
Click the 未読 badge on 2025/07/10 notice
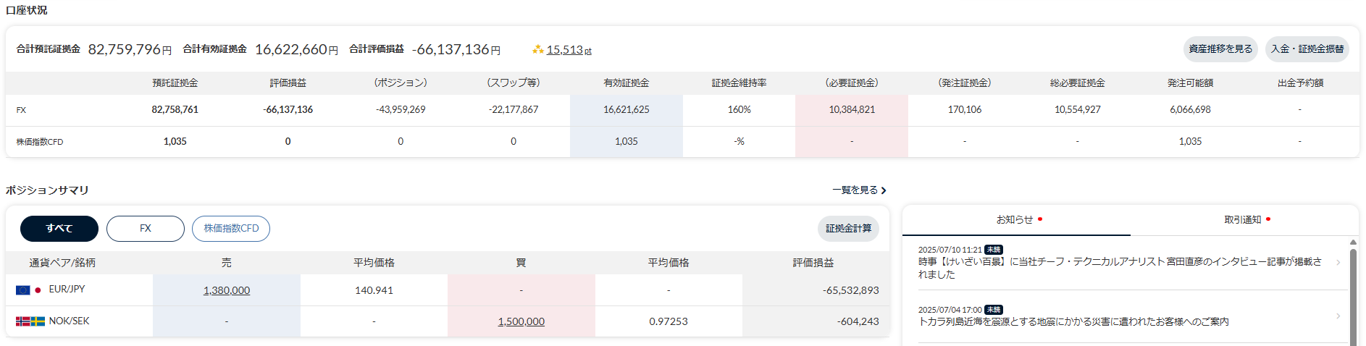click(x=994, y=250)
